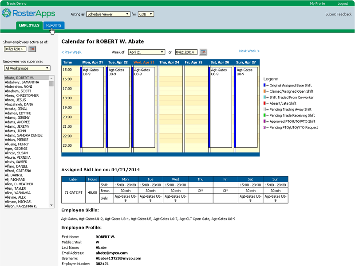The height and width of the screenshot is (266, 355).
Task: Switch to the Reports tab
Action: (x=54, y=25)
